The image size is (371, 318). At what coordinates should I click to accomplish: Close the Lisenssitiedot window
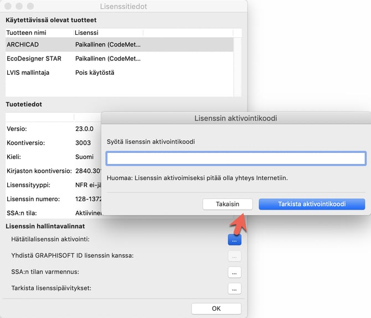pos(7,6)
